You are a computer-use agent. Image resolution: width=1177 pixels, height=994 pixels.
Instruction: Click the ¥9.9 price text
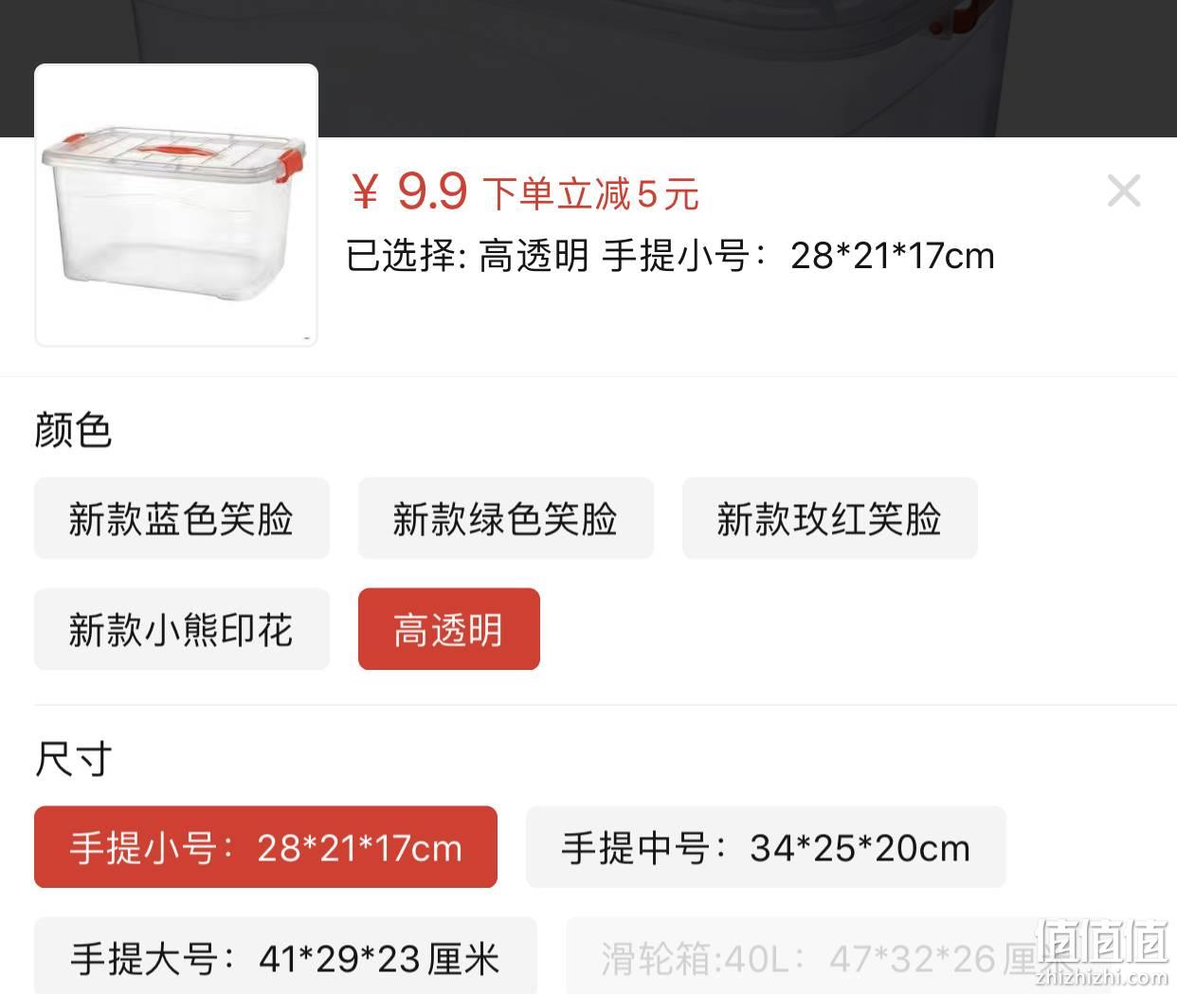(410, 192)
